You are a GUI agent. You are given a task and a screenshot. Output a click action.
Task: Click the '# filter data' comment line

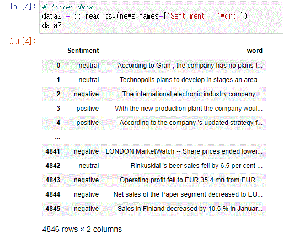[67, 7]
